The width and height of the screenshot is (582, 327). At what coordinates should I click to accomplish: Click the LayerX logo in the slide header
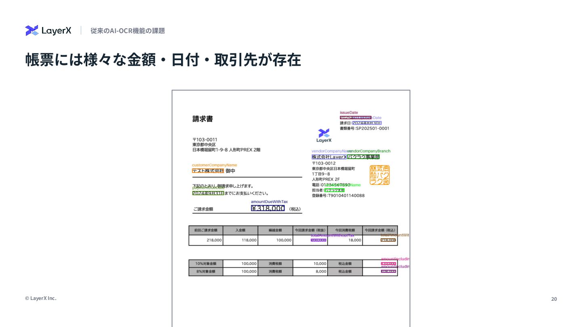48,30
